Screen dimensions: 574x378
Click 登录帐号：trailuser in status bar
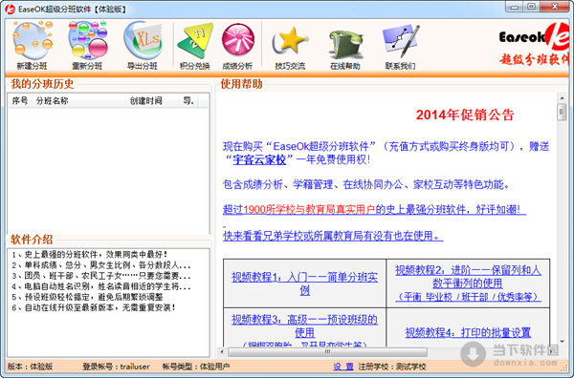tap(116, 367)
